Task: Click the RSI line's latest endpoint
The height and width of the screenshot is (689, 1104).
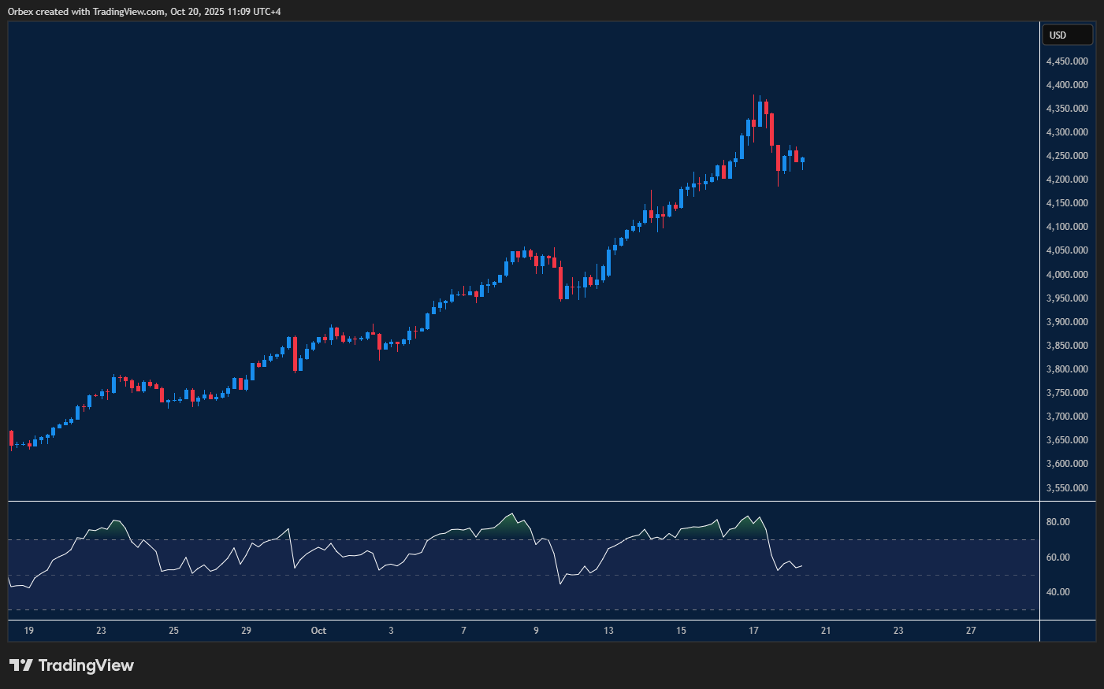Action: [x=801, y=565]
